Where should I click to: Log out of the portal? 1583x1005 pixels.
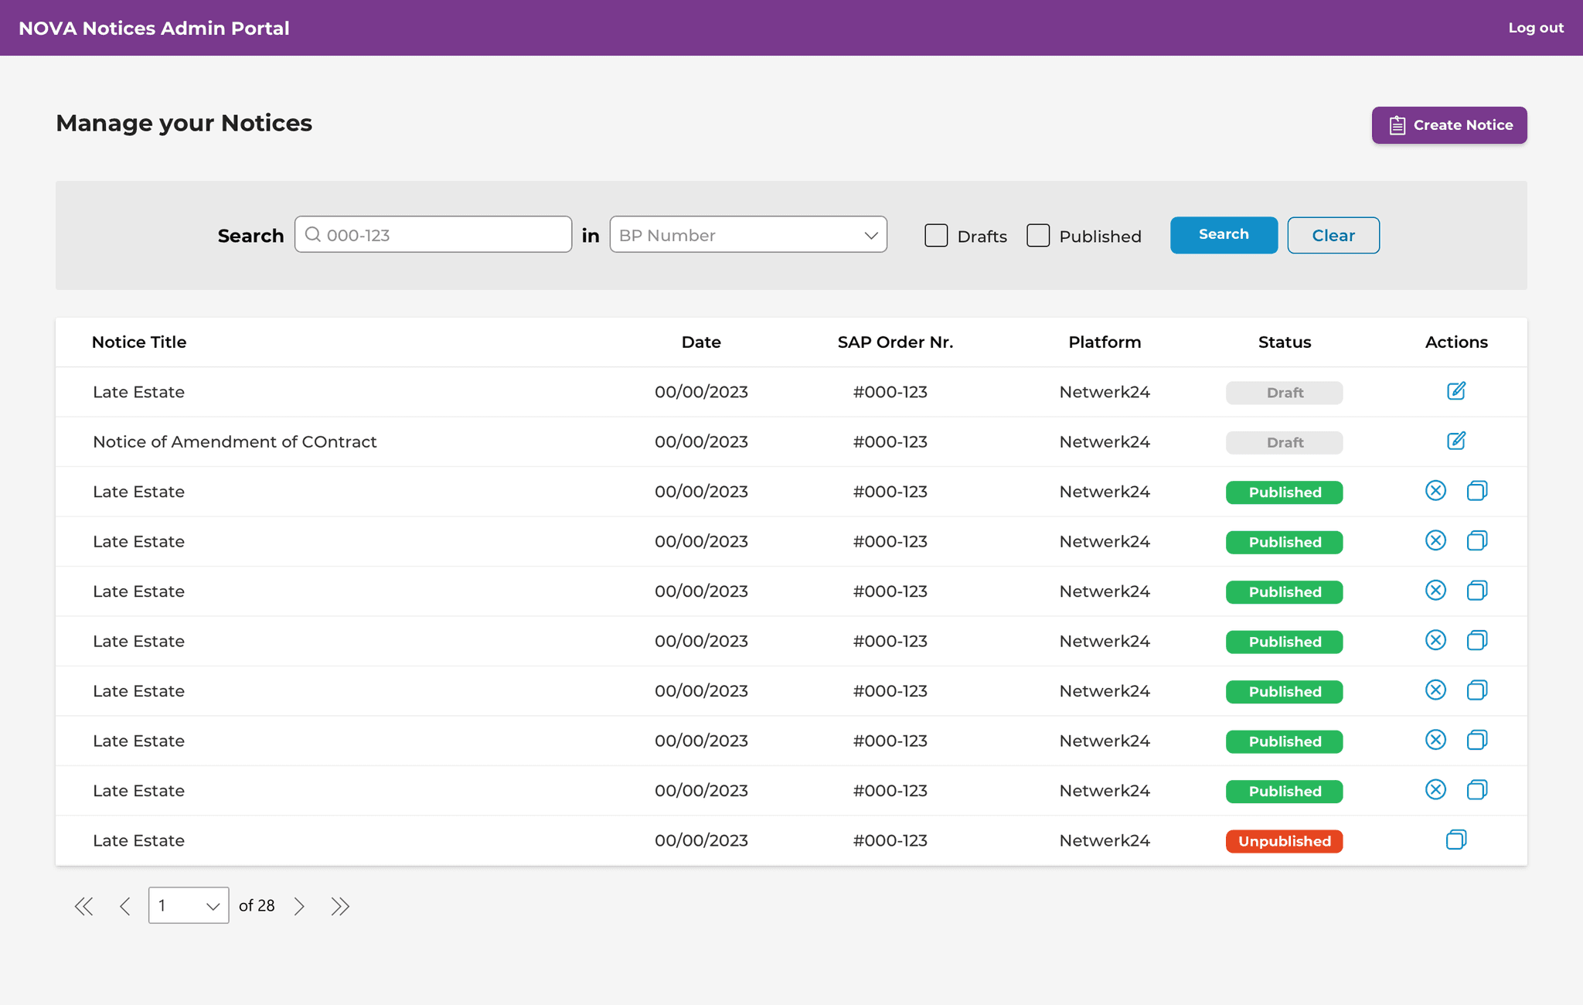pos(1535,28)
